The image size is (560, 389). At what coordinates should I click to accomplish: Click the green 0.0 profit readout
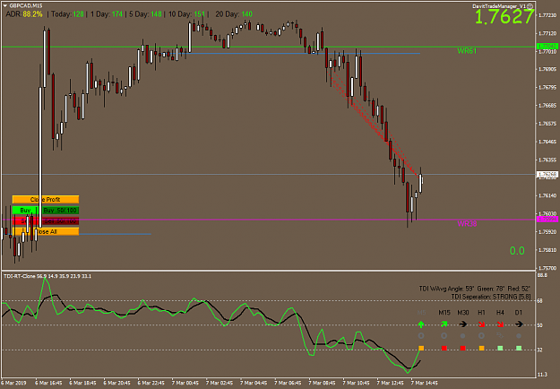pyautogui.click(x=517, y=251)
